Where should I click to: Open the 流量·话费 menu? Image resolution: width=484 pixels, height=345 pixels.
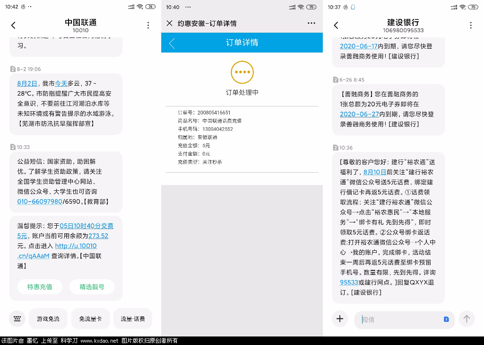pyautogui.click(x=133, y=318)
